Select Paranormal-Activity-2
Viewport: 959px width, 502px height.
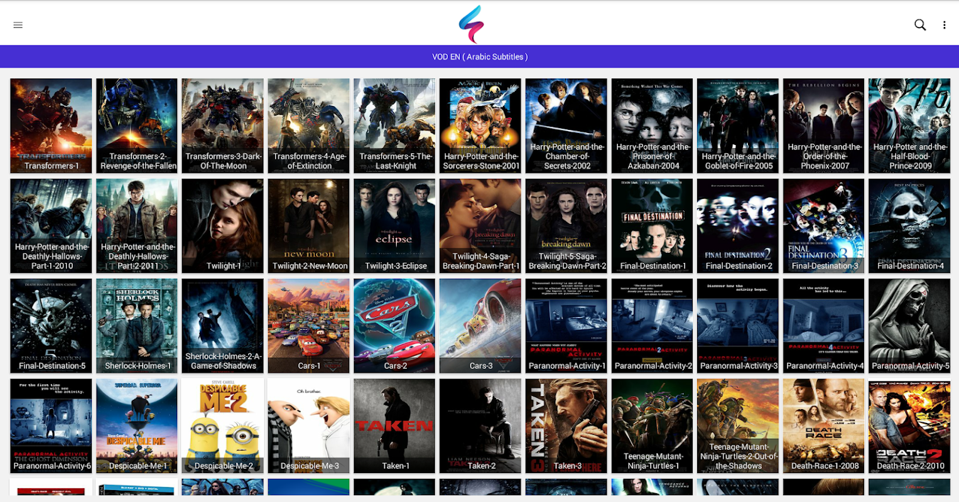click(652, 326)
